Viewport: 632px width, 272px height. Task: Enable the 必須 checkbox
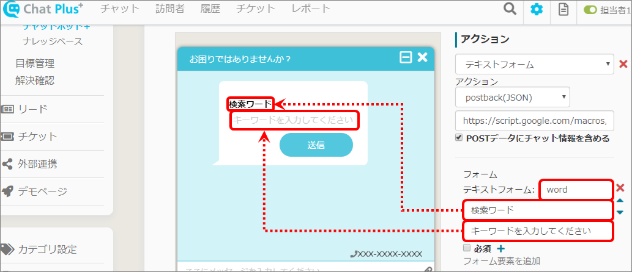[x=467, y=248]
